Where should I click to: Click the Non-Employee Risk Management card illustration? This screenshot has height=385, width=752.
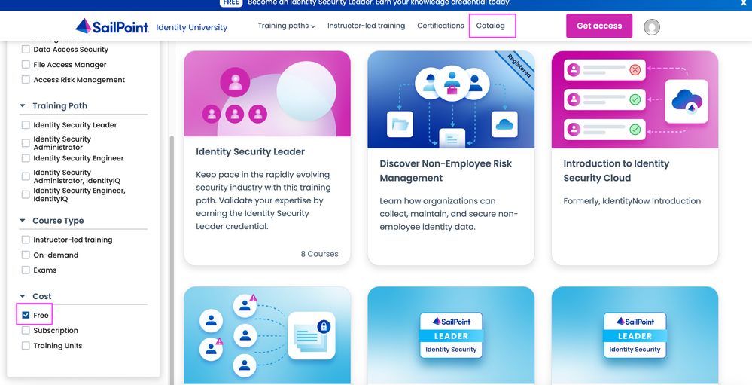click(x=451, y=100)
